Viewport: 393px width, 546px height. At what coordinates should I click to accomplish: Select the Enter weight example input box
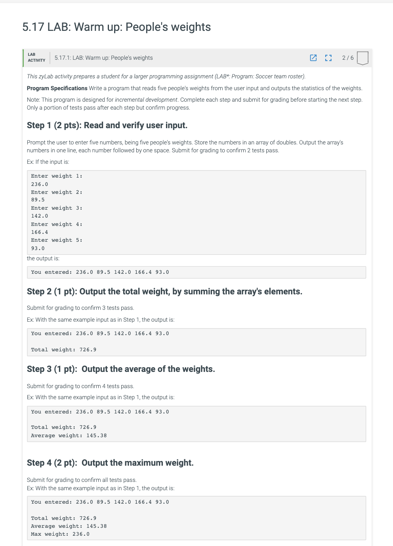[196, 212]
